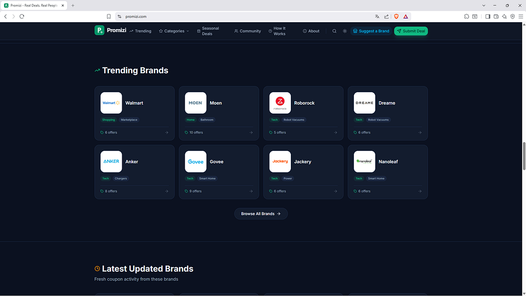Open the translate page icon
This screenshot has width=526, height=296.
click(x=377, y=16)
